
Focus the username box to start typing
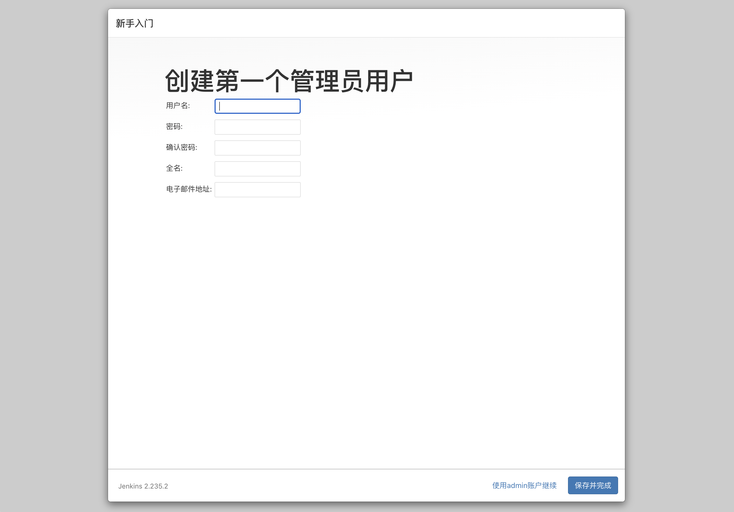click(257, 106)
